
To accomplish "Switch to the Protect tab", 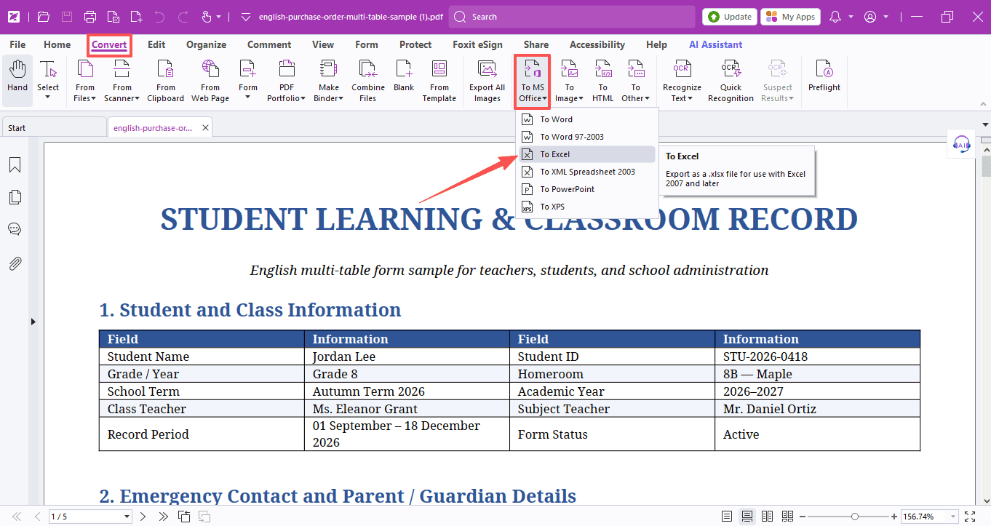I will tap(415, 44).
